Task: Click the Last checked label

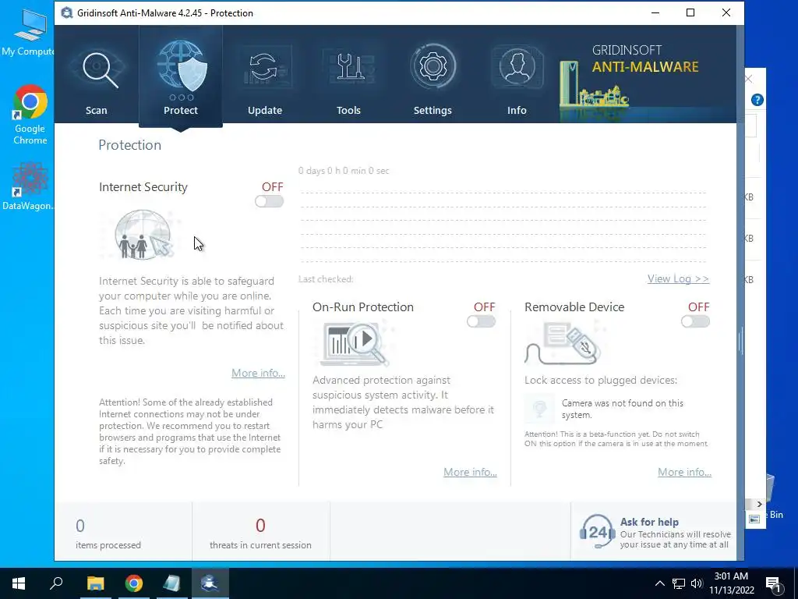Action: tap(326, 279)
